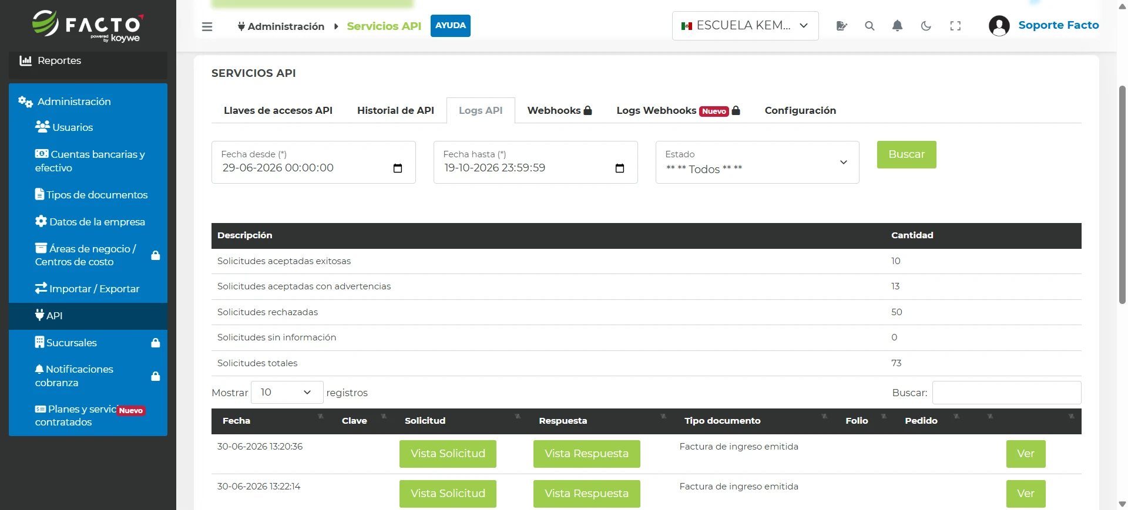The width and height of the screenshot is (1128, 510).
Task: Open Cuentas bancarias y efectivo
Action: [88, 161]
